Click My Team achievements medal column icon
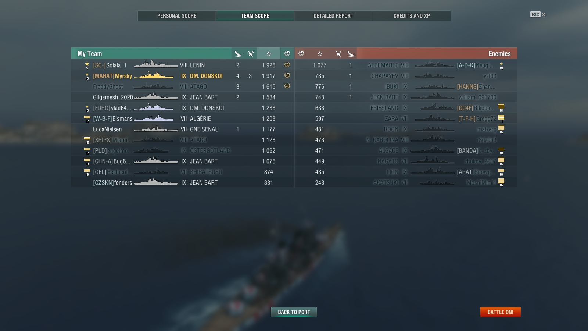The image size is (588, 331). point(287,54)
